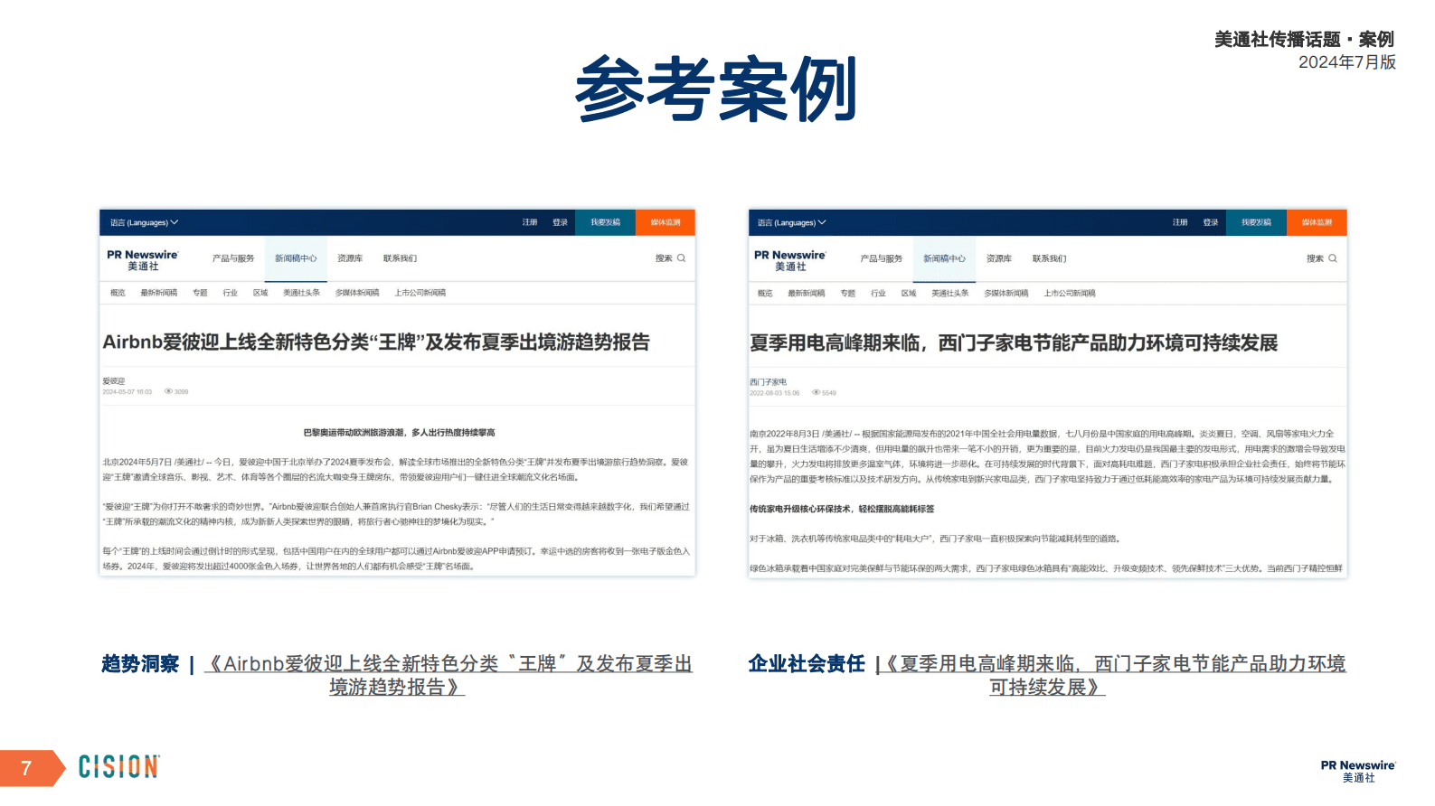Open 资源库 menu in the Airbnb page
The height and width of the screenshot is (806, 1435).
pyautogui.click(x=350, y=258)
